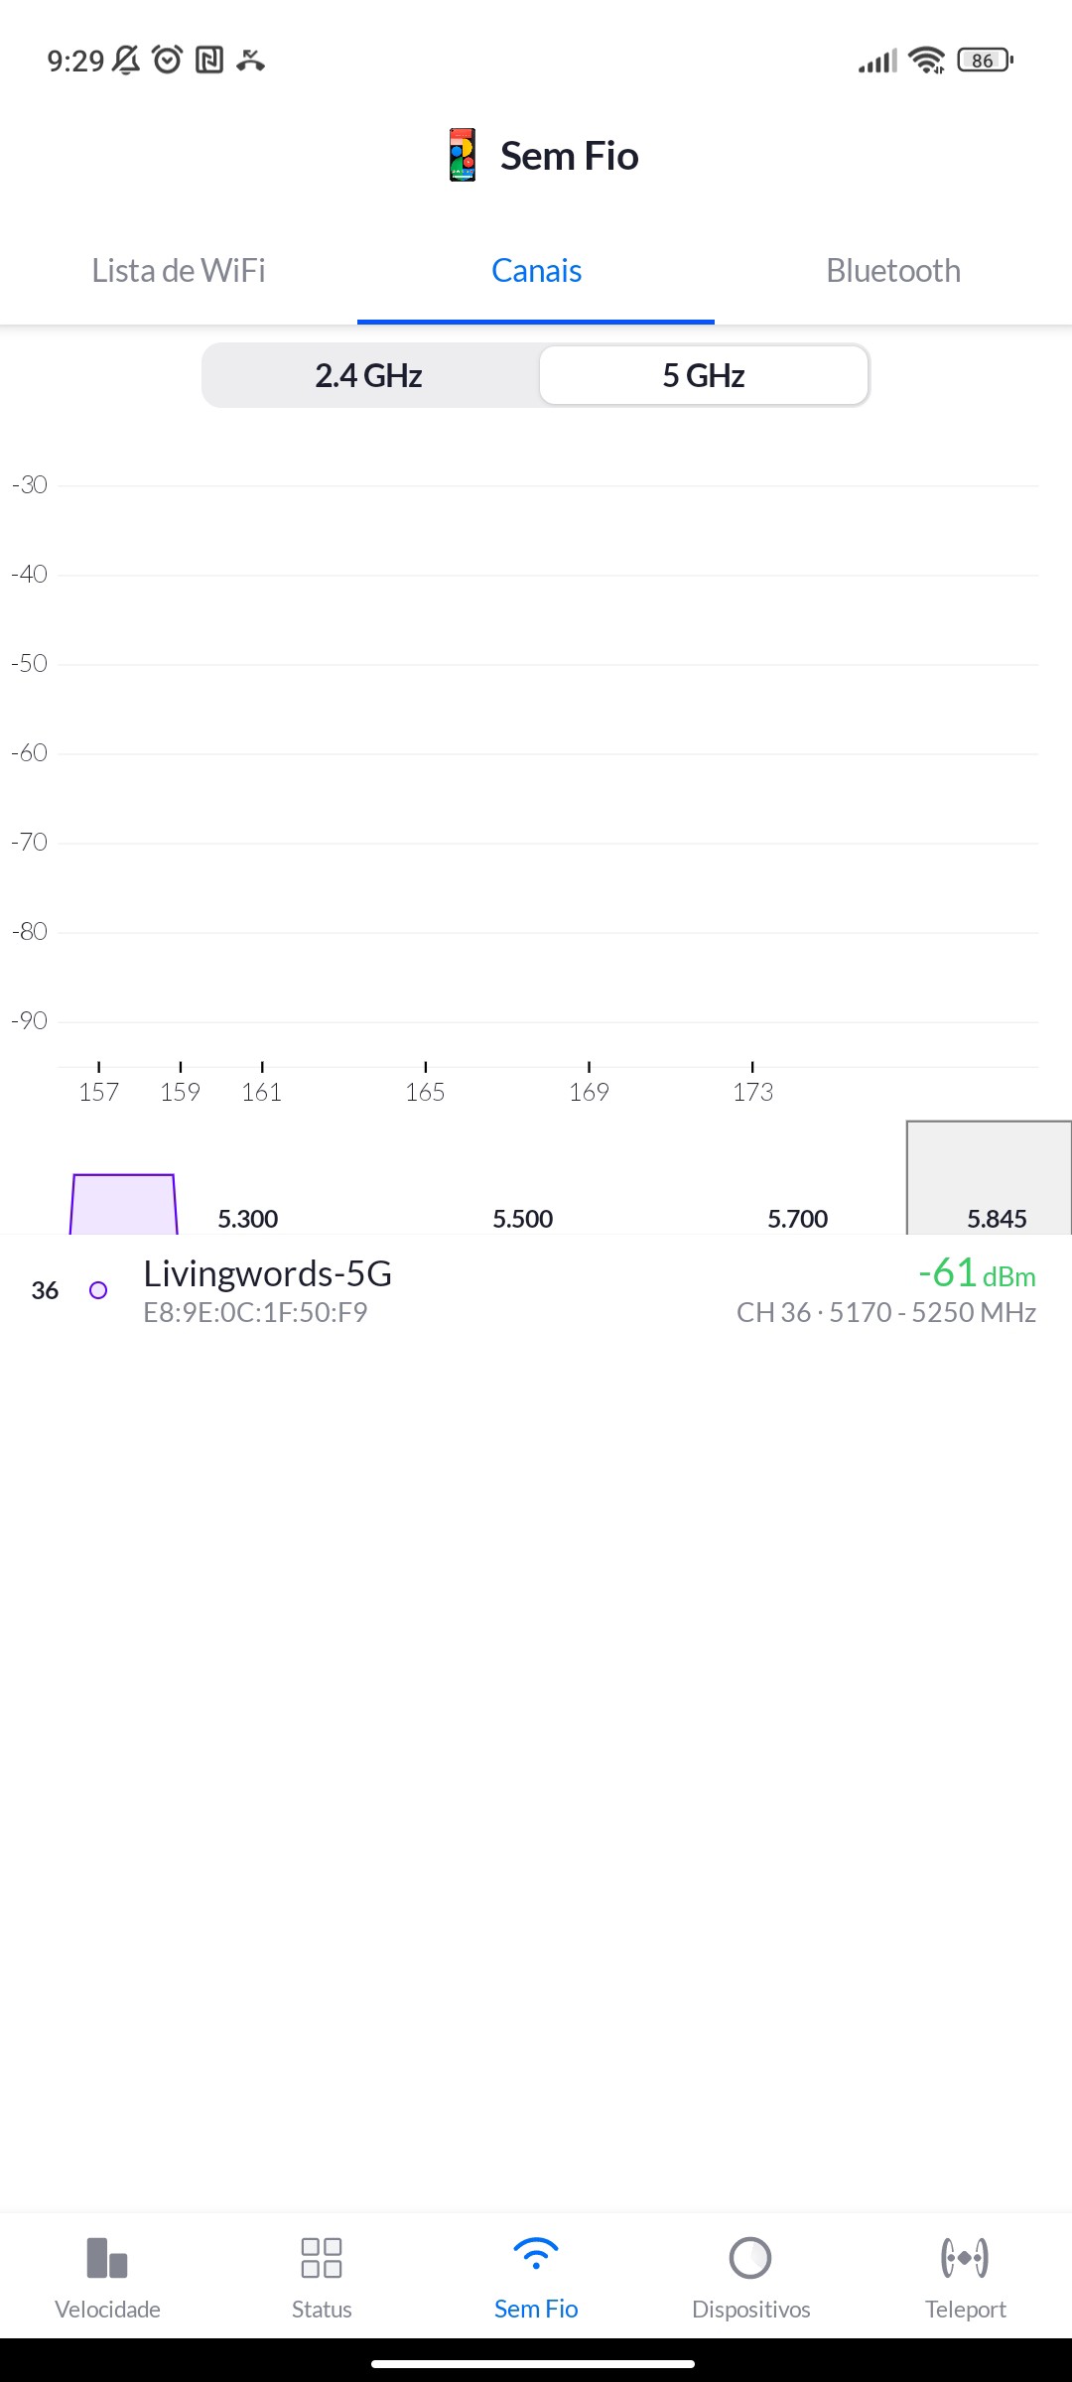Tap the phone device icon in header
1072x2382 pixels.
click(x=463, y=156)
